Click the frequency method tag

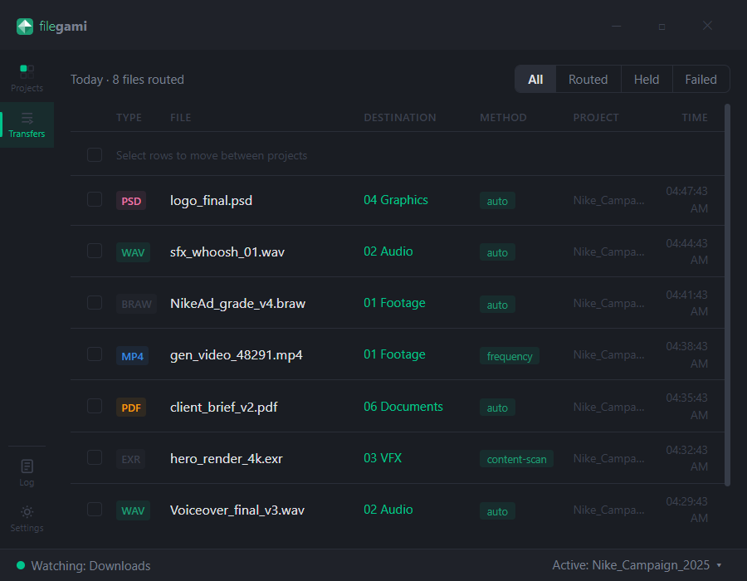(510, 356)
